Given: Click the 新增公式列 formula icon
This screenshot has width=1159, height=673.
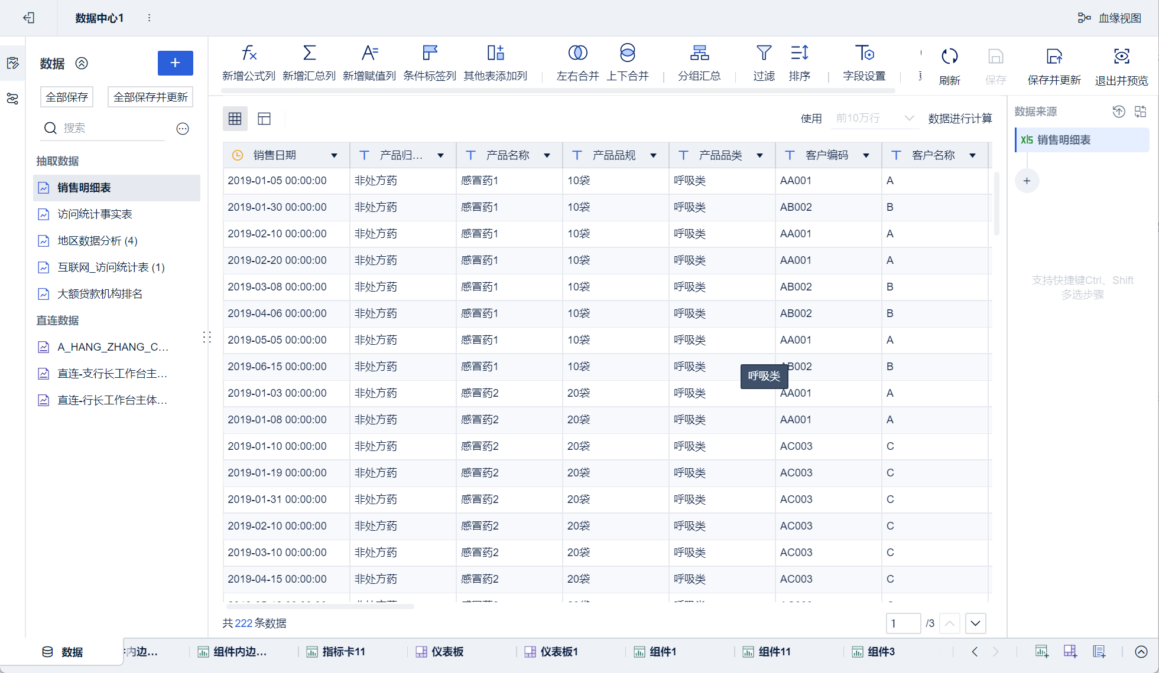Looking at the screenshot, I should pos(249,54).
